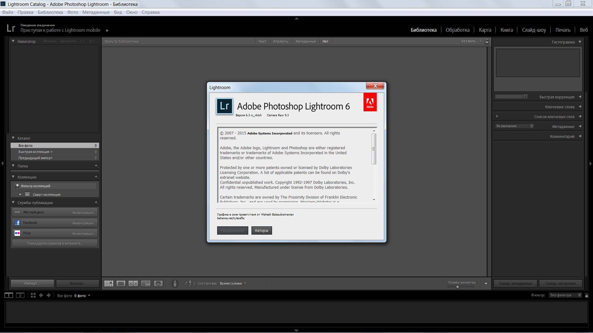593x333 pixels.
Task: Collapse the Collections panel
Action: (13, 177)
